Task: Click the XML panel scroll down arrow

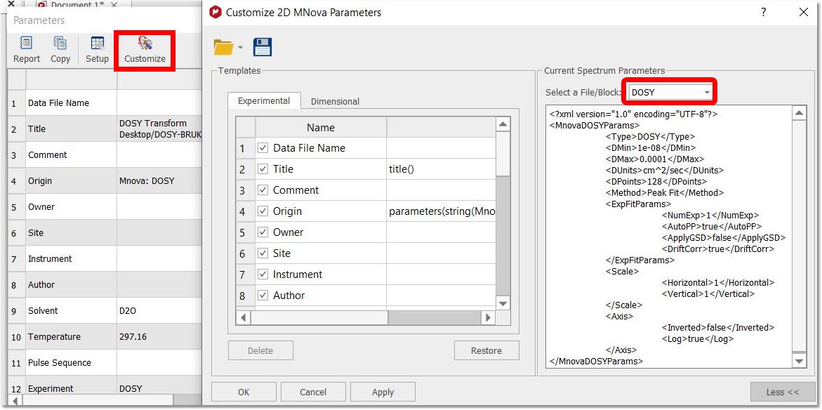Action: [x=798, y=361]
